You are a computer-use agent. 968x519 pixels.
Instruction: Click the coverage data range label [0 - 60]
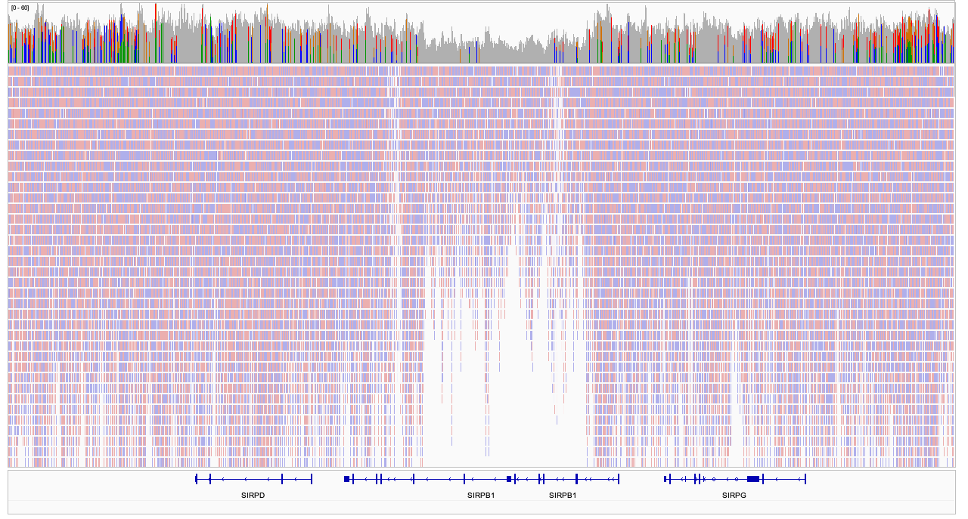click(x=20, y=8)
